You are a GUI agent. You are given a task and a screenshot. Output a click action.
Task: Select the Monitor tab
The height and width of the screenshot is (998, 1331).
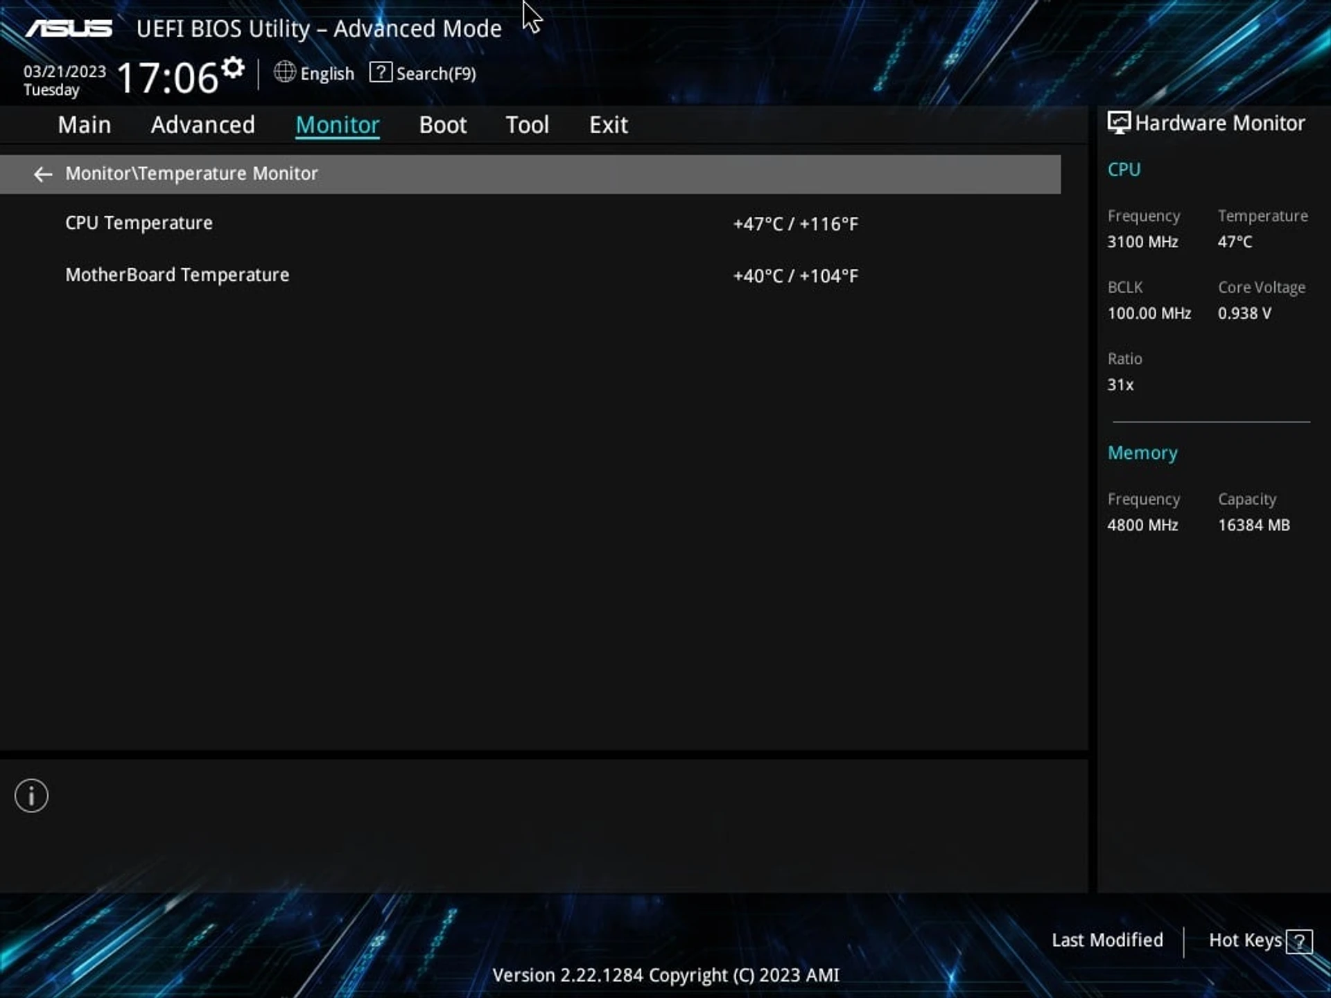coord(338,125)
